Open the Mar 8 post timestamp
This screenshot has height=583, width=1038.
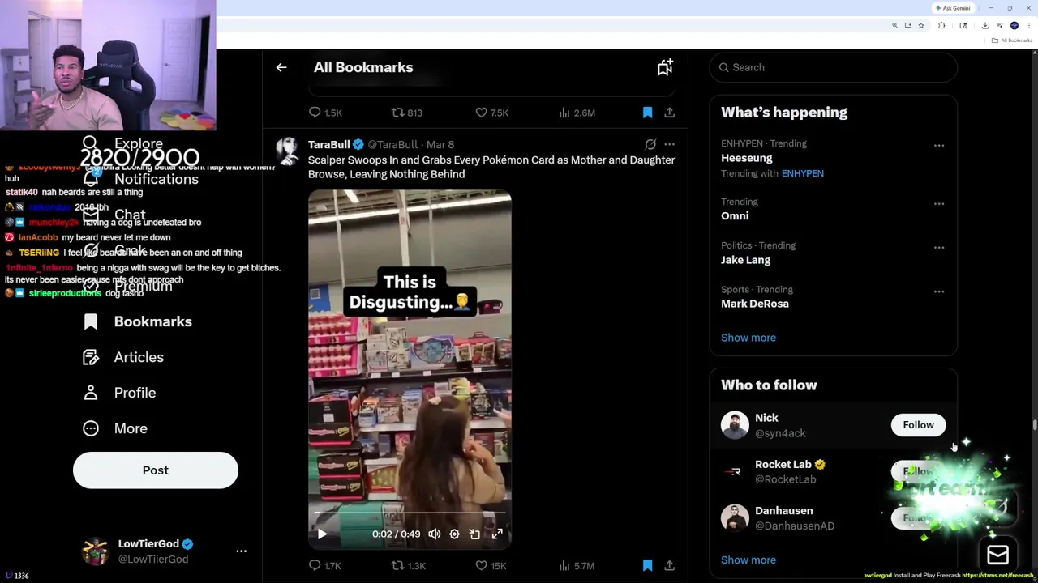(x=440, y=144)
